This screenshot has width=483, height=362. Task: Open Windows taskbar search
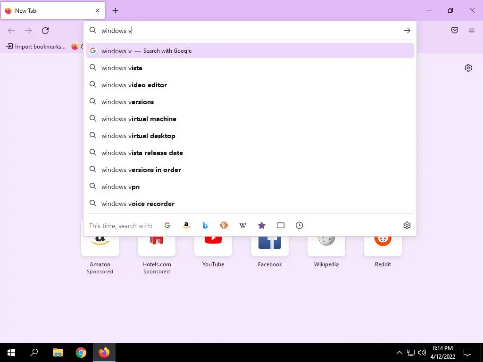pyautogui.click(x=34, y=353)
